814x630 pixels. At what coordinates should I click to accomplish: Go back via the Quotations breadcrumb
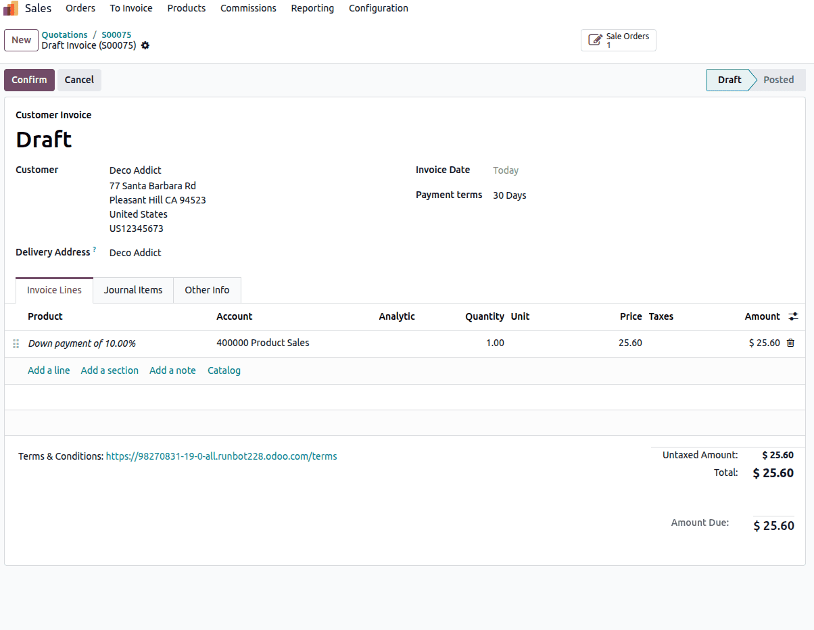coord(64,34)
